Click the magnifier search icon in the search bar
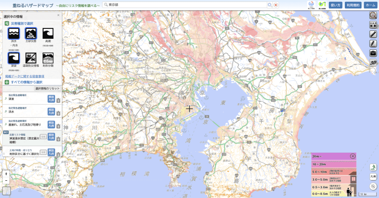The height and width of the screenshot is (198, 379). click(270, 5)
